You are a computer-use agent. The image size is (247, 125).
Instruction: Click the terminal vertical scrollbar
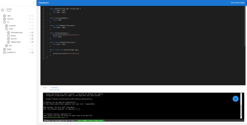pos(241,106)
